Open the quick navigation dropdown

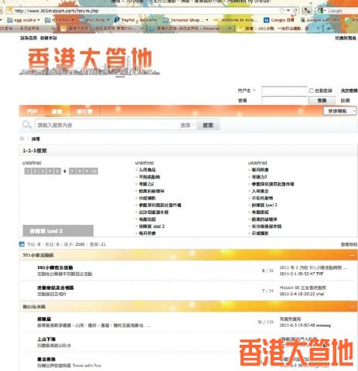click(339, 111)
